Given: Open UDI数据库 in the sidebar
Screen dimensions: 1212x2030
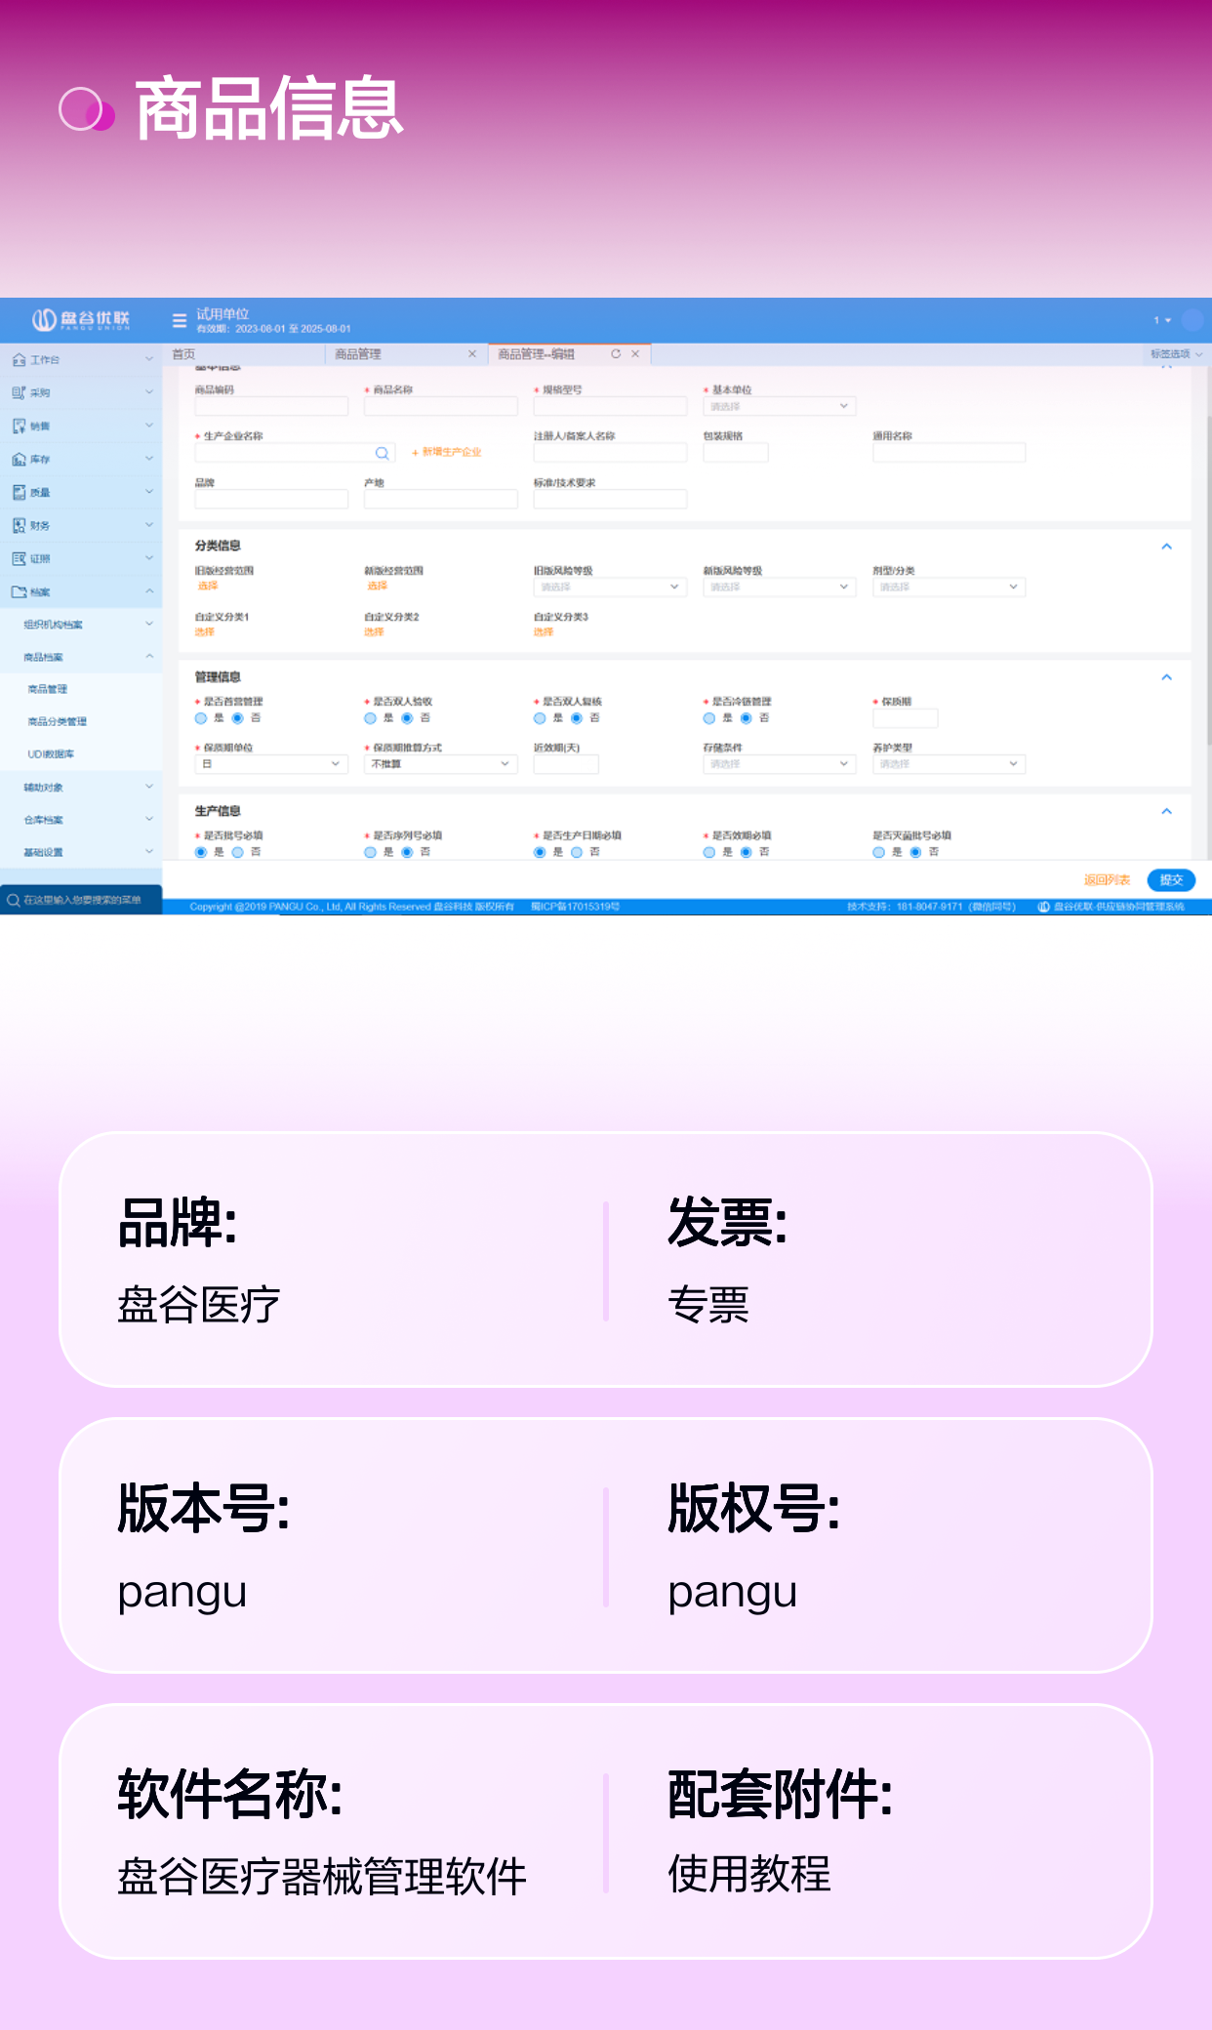Looking at the screenshot, I should [51, 754].
